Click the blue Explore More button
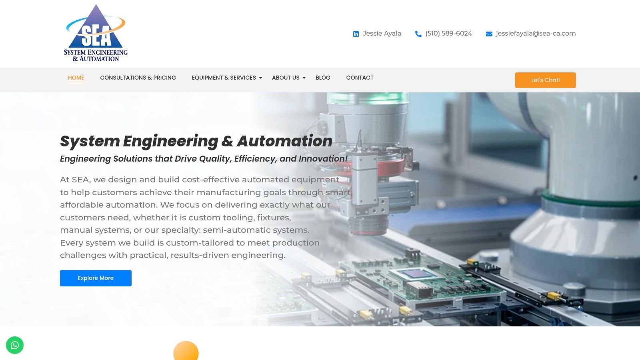Image resolution: width=640 pixels, height=360 pixels. 96,278
